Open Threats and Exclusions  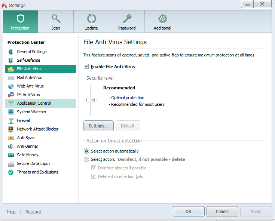[40, 172]
